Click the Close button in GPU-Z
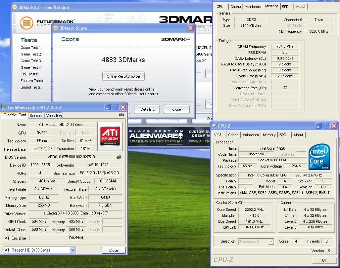The height and width of the screenshot is (268, 340). [x=114, y=250]
